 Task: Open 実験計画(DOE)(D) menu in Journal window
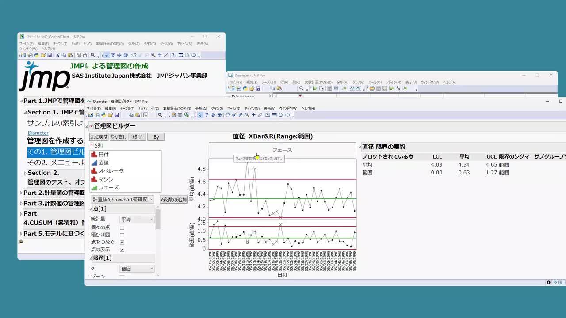click(x=110, y=44)
